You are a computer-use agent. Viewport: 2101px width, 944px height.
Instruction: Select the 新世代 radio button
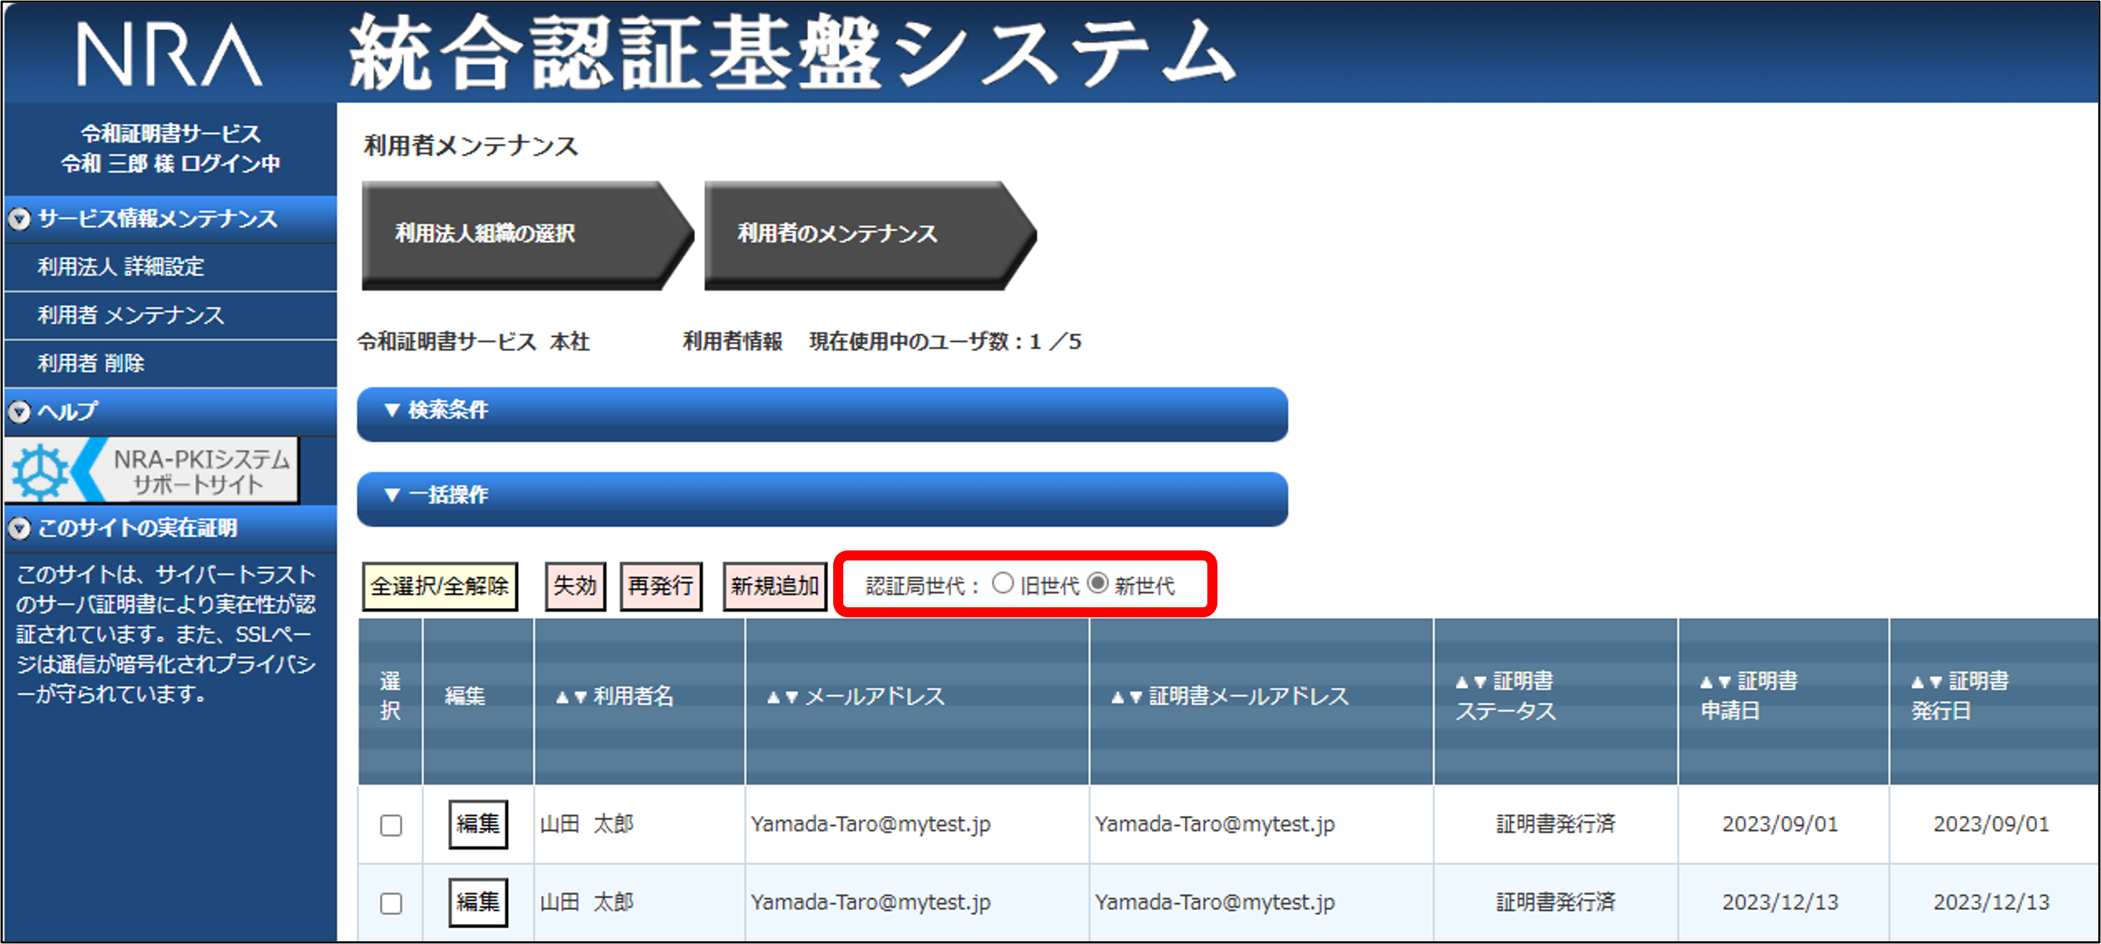(x=1098, y=584)
